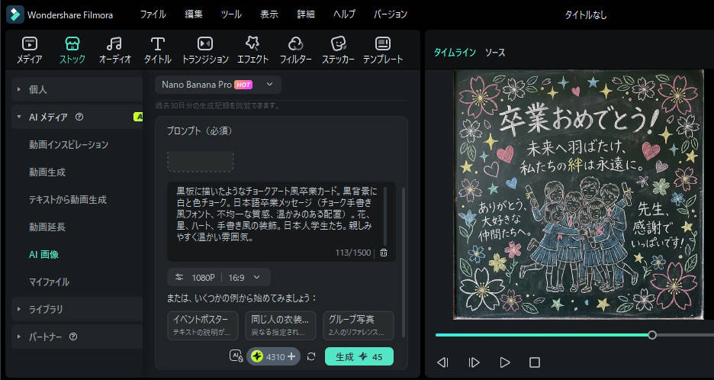Switch to the ソース preview tab
Image resolution: width=714 pixels, height=380 pixels.
[495, 53]
